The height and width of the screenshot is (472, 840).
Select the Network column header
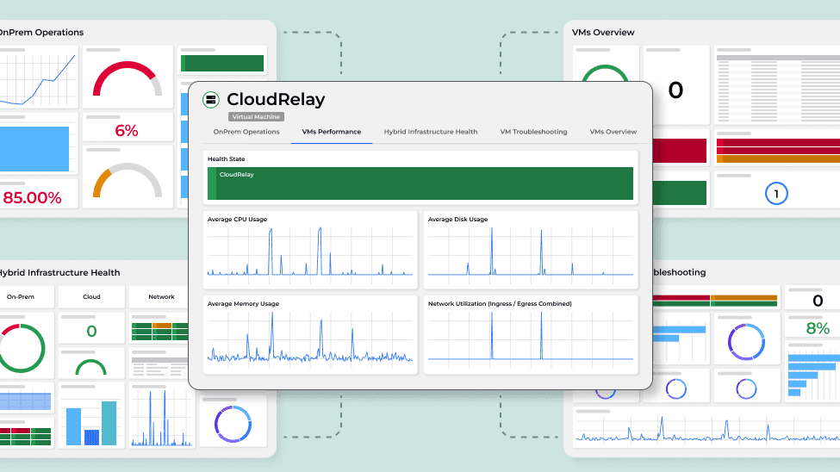160,297
